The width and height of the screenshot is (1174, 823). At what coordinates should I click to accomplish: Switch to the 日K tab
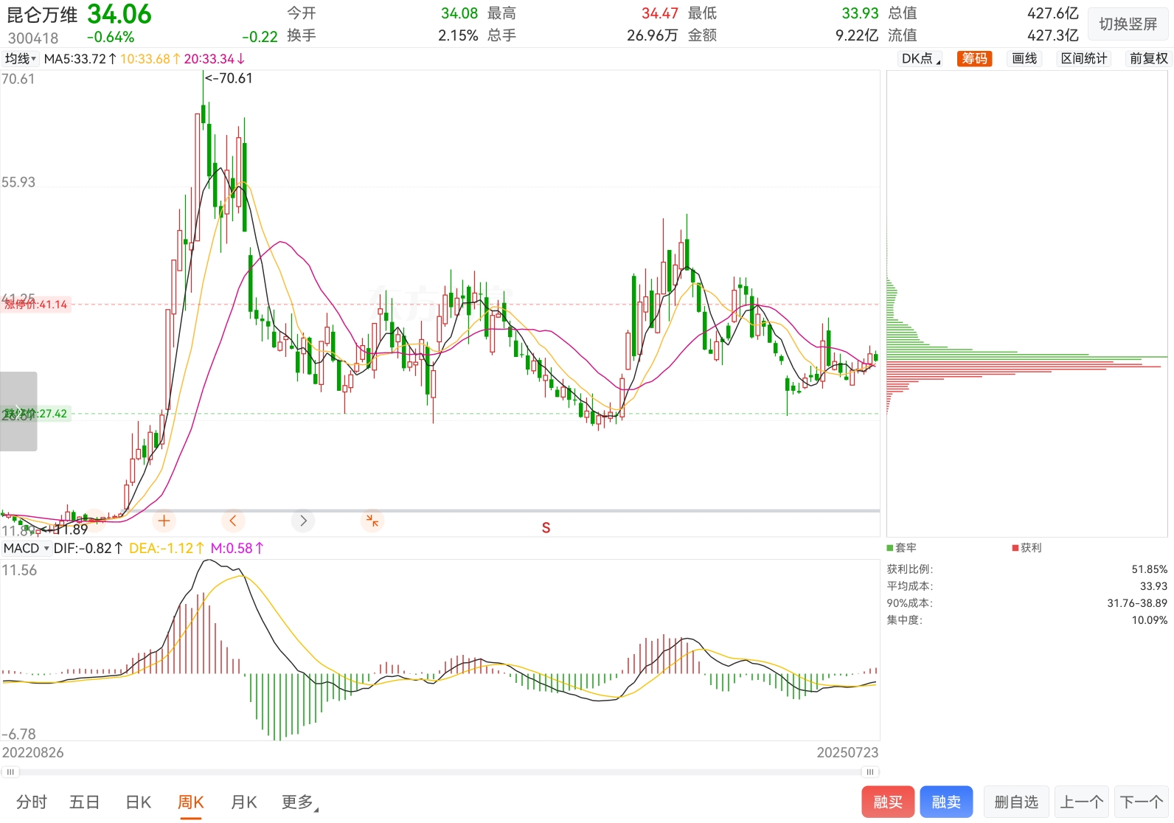tap(139, 802)
